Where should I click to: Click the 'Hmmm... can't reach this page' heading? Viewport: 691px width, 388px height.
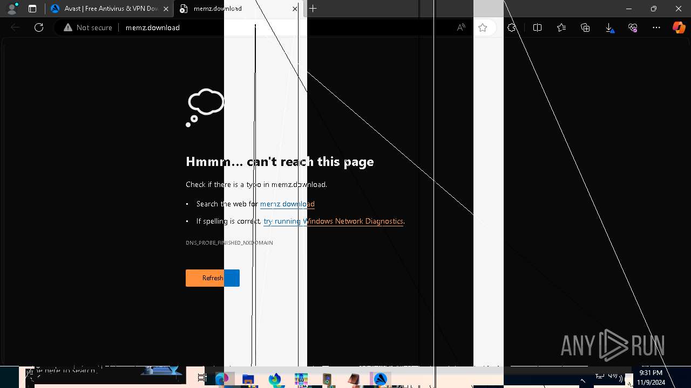coord(280,162)
